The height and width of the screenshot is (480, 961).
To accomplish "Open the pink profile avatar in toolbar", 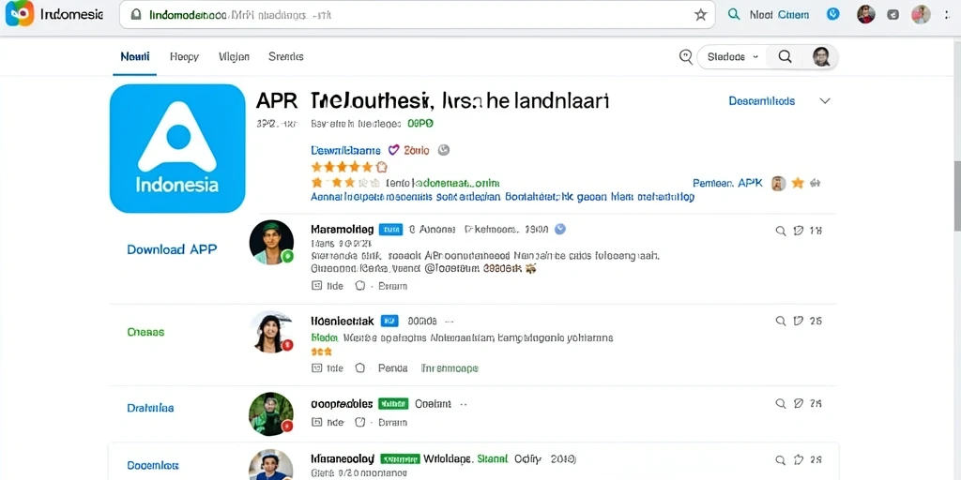I will pos(922,14).
